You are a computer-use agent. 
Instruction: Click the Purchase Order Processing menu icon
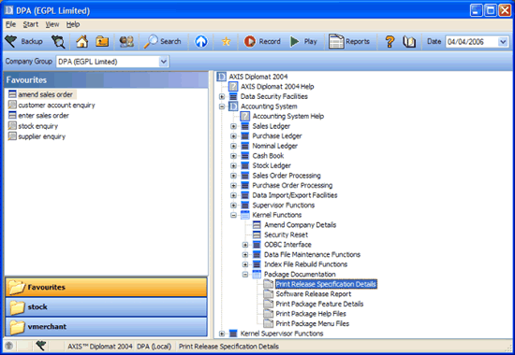245,185
